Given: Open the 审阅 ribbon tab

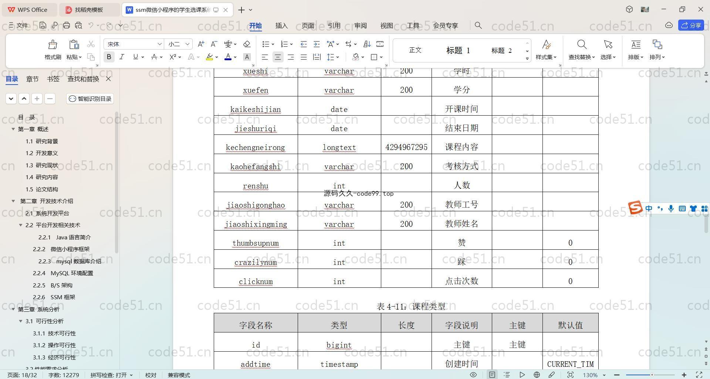Looking at the screenshot, I should tap(360, 25).
